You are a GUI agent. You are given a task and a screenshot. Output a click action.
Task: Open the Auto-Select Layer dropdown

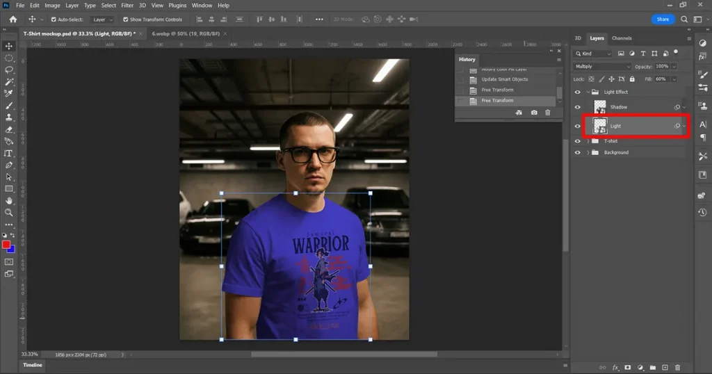tap(102, 19)
